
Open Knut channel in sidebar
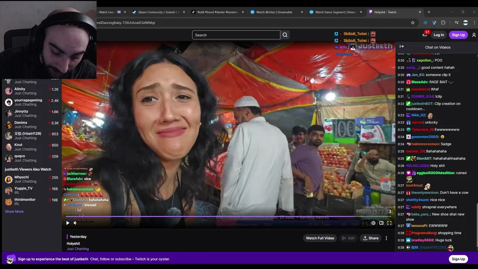pyautogui.click(x=31, y=147)
